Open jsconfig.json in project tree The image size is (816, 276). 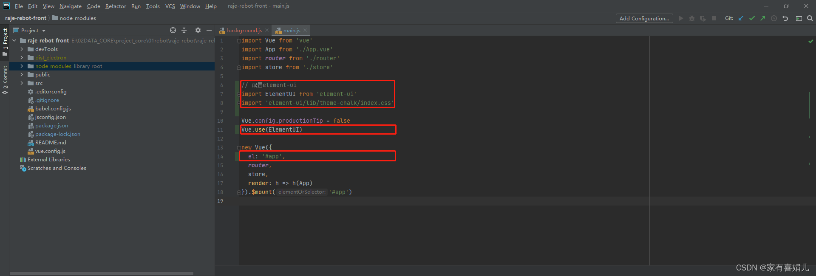tap(50, 117)
